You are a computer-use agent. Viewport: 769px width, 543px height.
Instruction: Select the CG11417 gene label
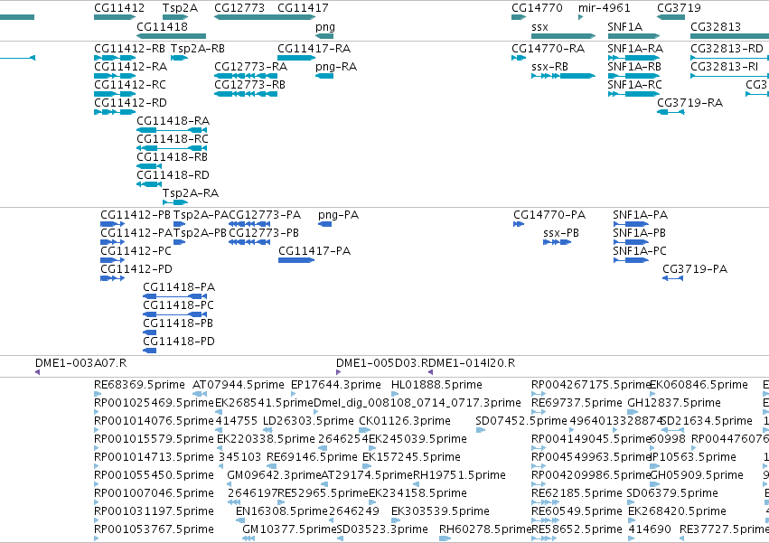tap(303, 8)
